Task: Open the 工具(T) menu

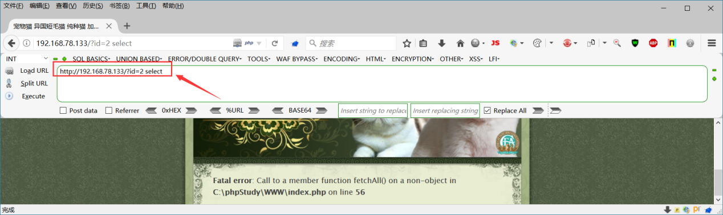Action: [147, 6]
